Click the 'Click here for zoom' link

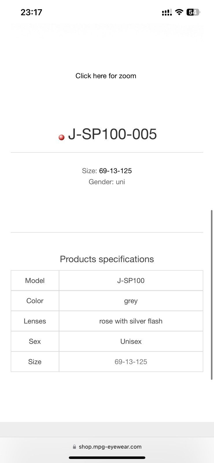106,76
